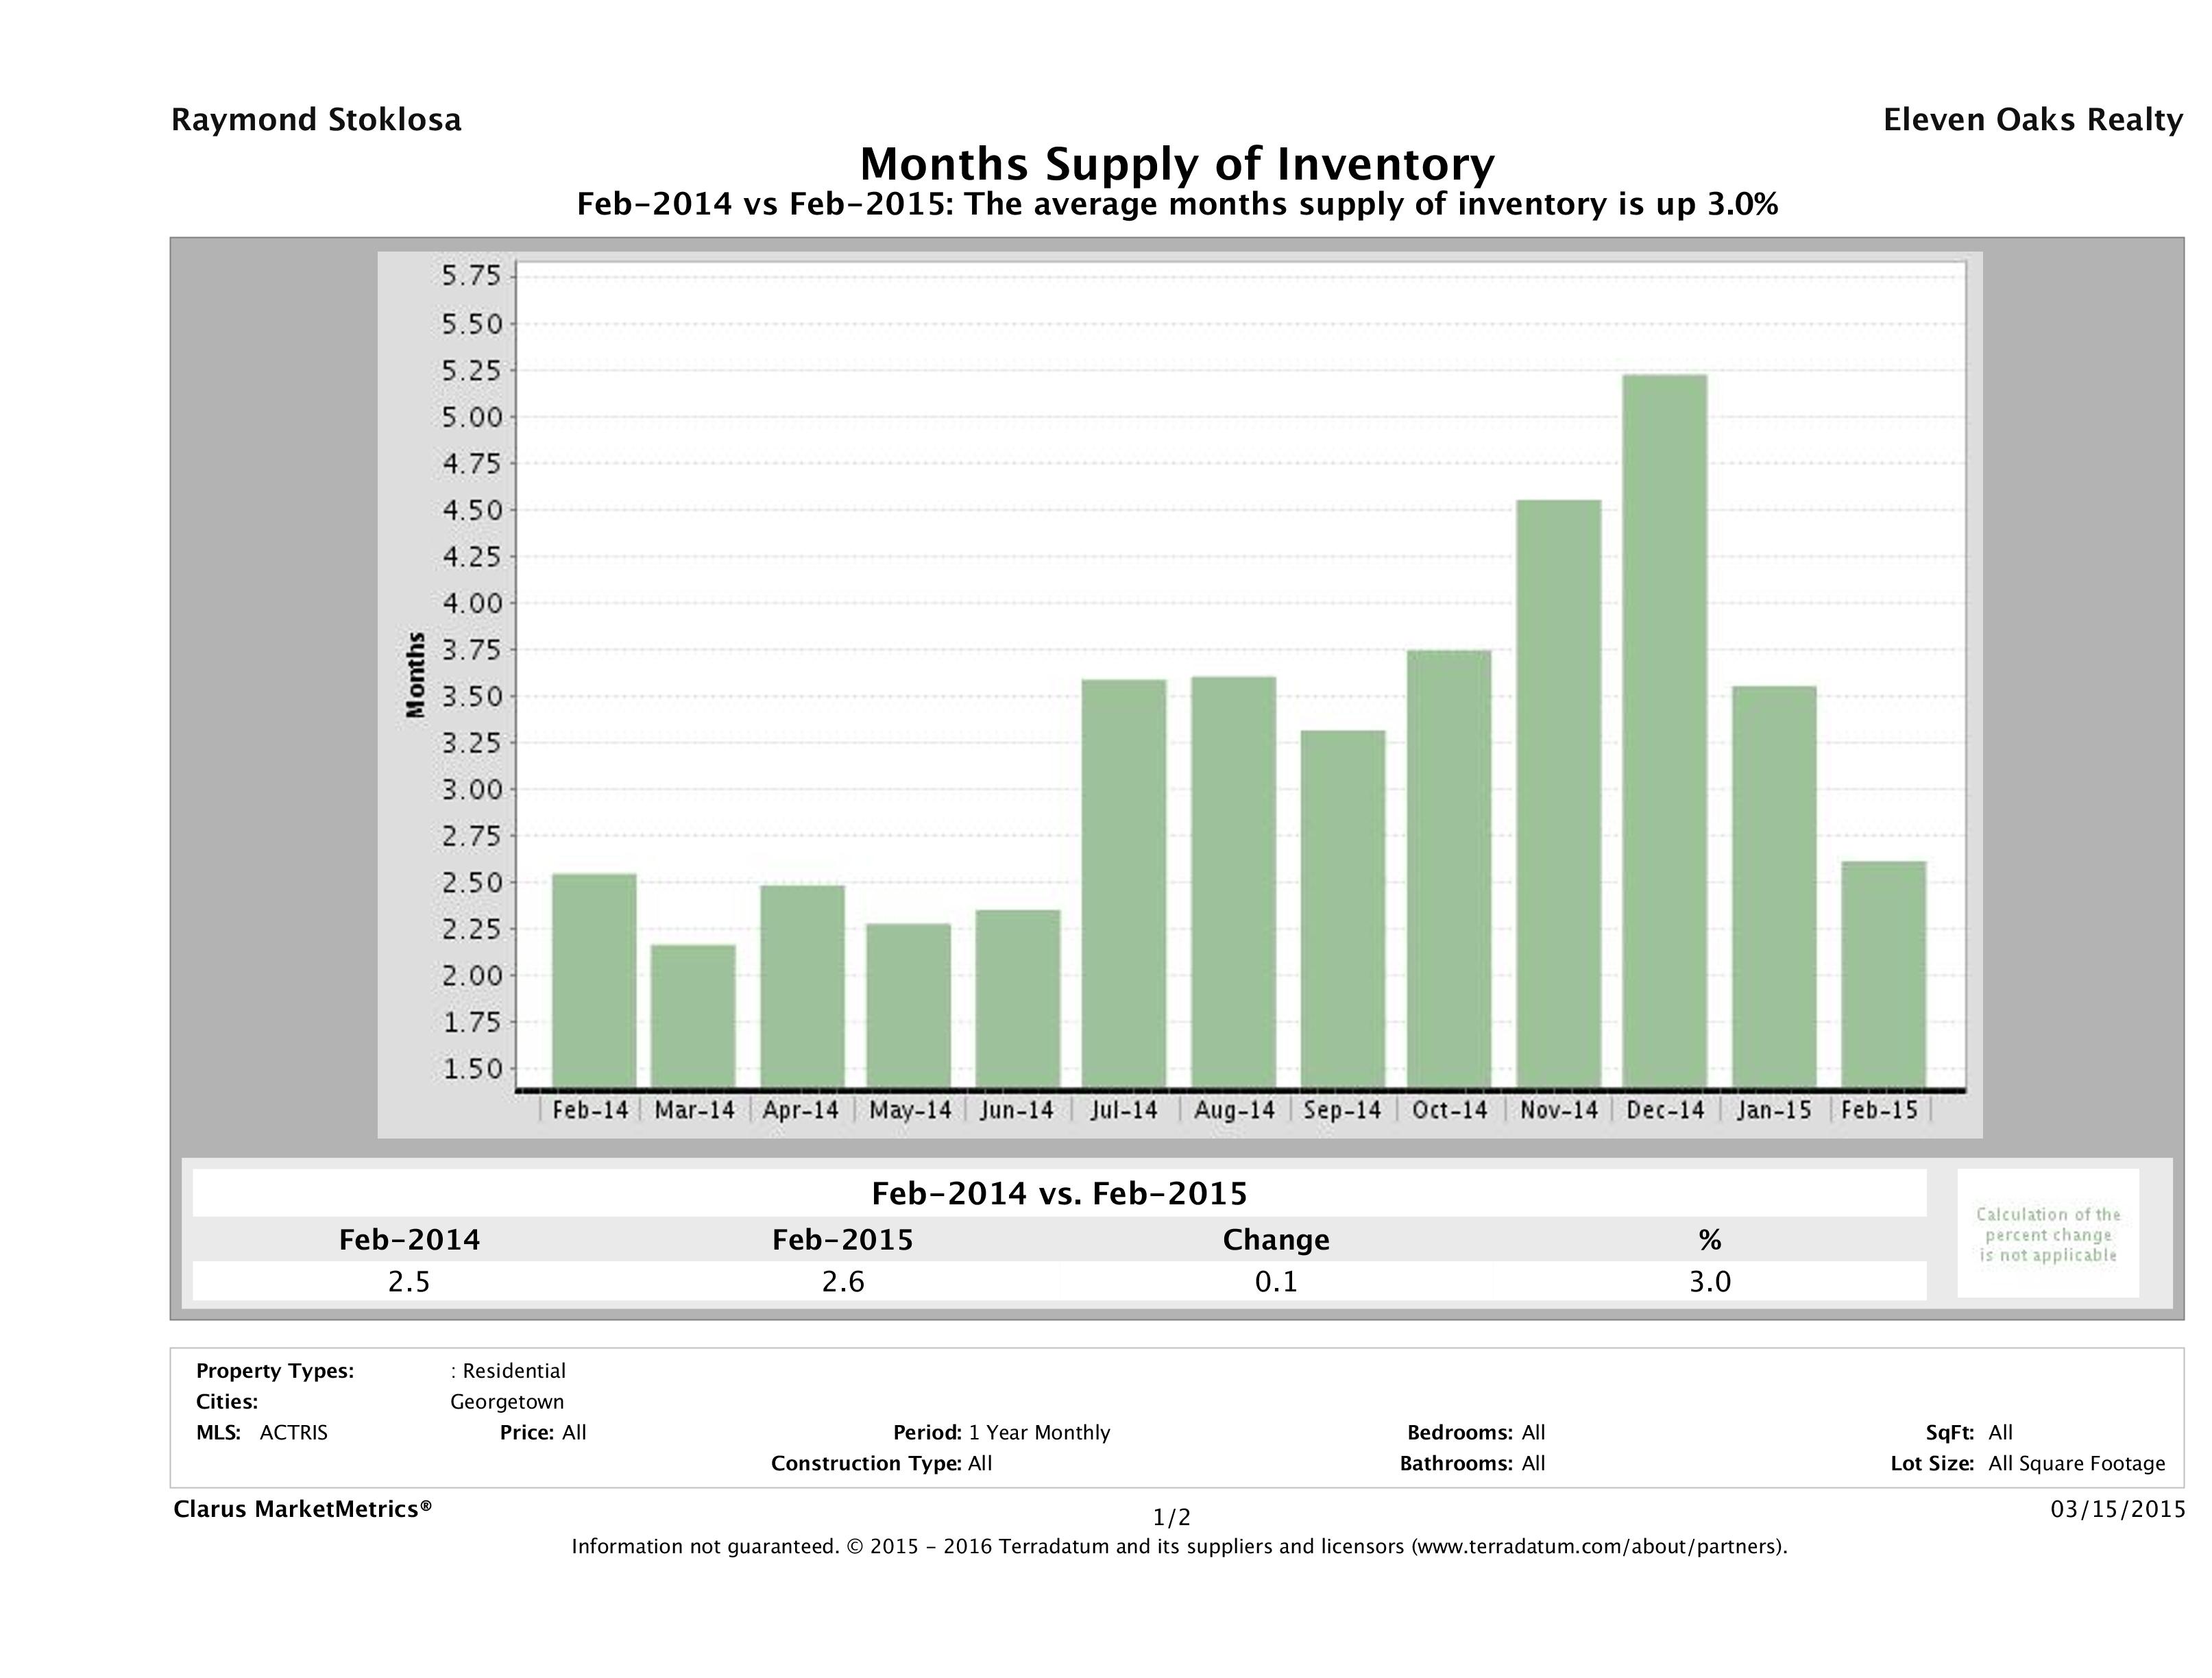
Task: Click the Eleven Oaks Realty header
Action: tap(2032, 120)
